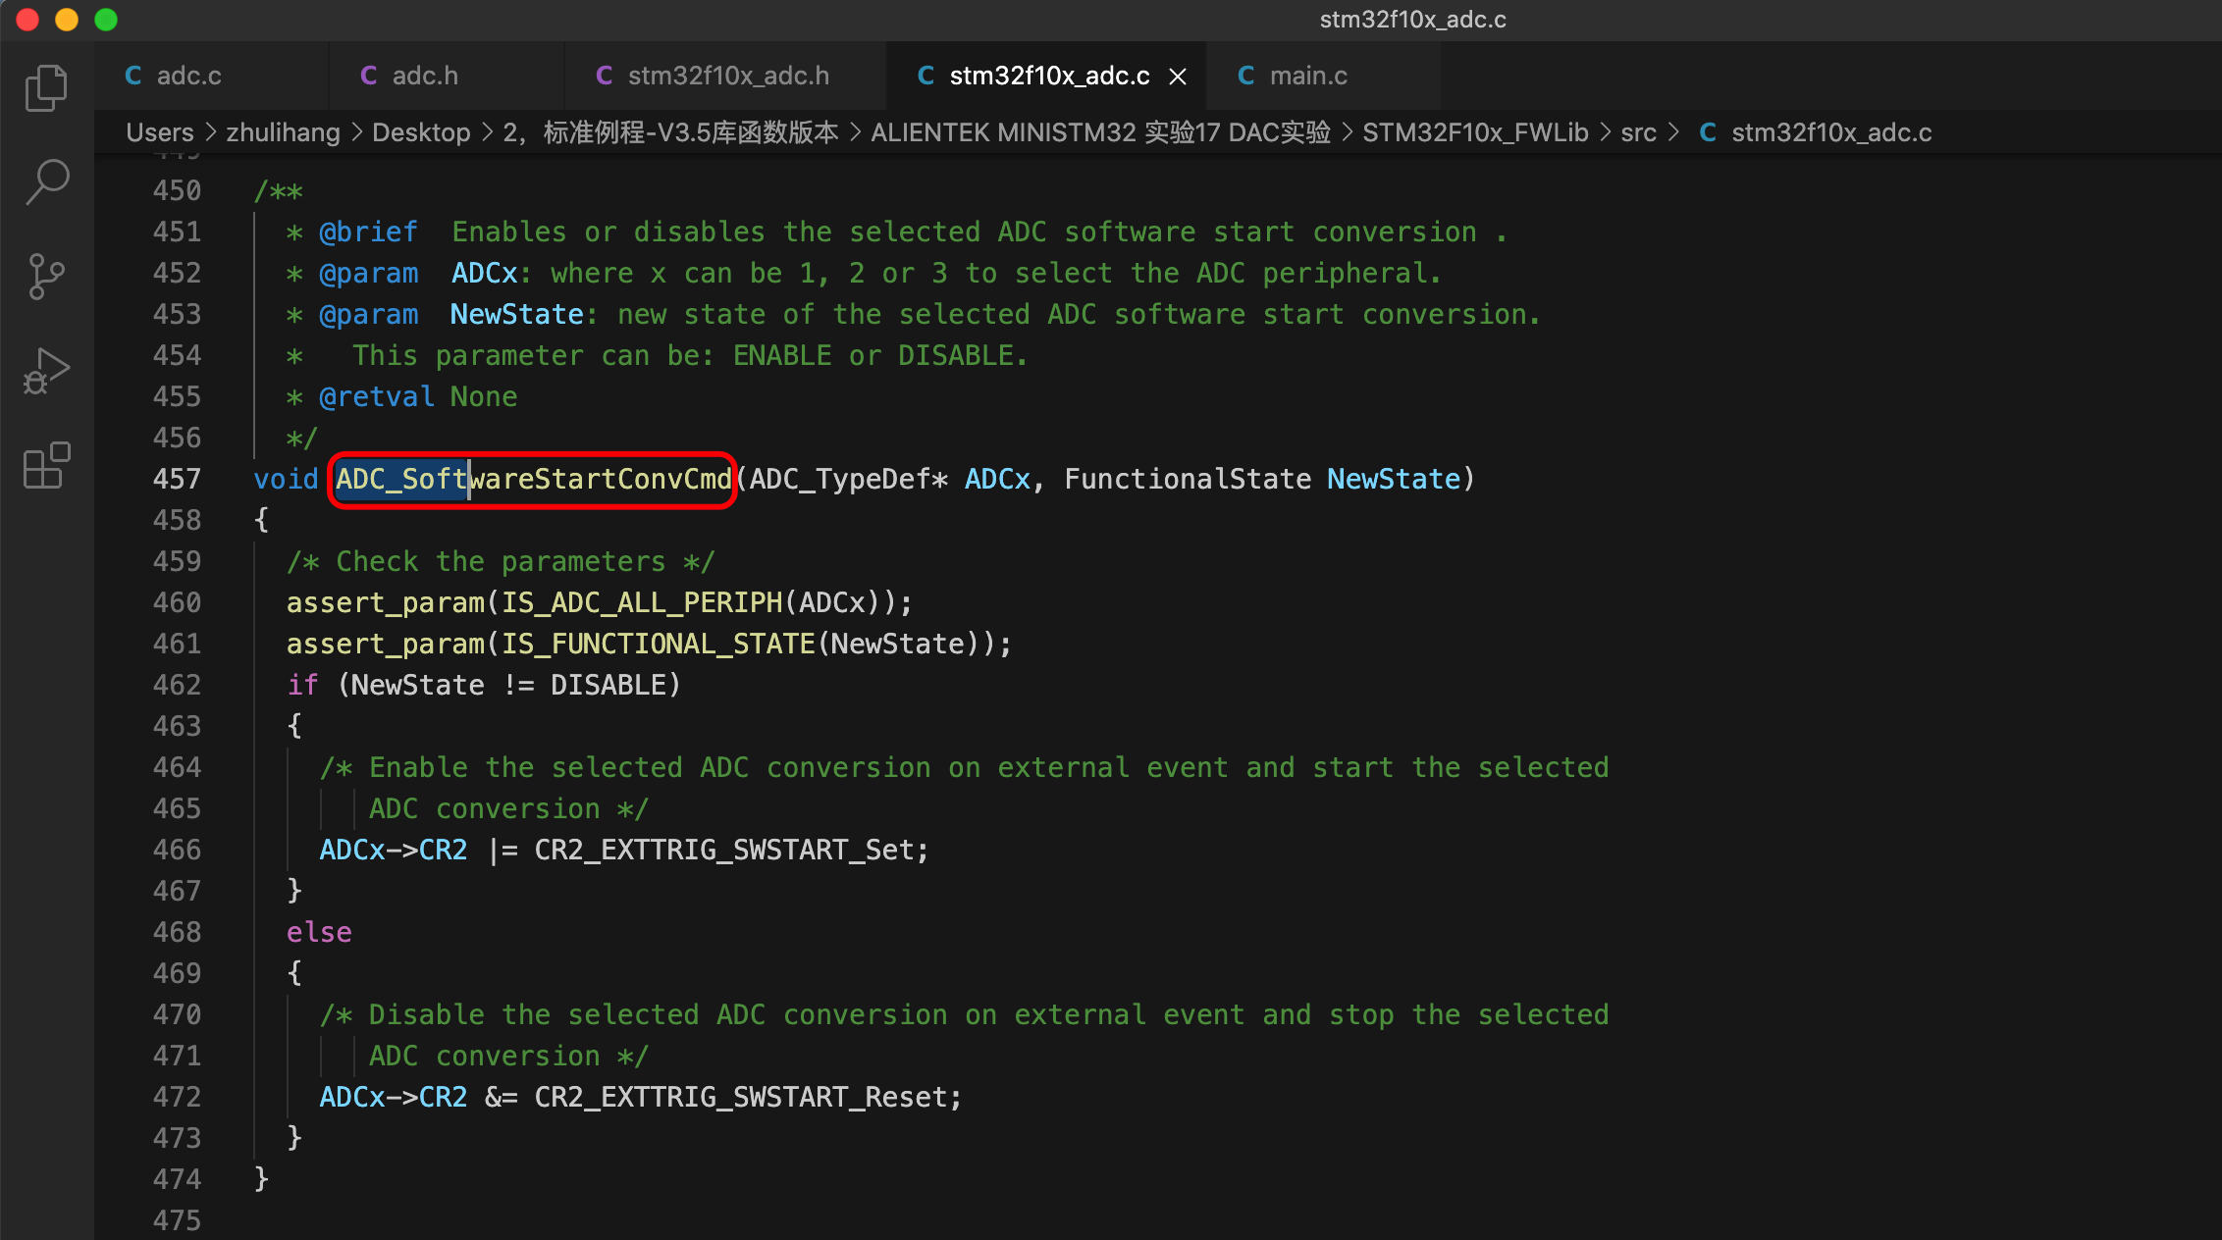The height and width of the screenshot is (1240, 2222).
Task: Open the Explorer sidebar icon
Action: coord(45,87)
